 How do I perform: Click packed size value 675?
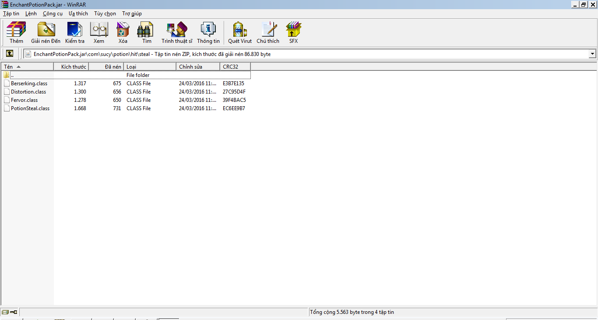click(x=117, y=83)
